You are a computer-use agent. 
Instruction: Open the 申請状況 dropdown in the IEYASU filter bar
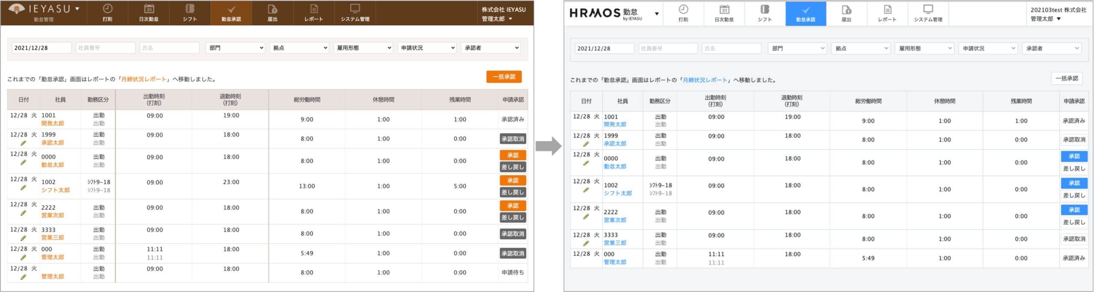coord(427,48)
